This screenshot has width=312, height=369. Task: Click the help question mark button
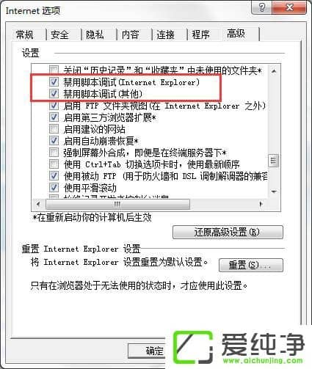coord(261,7)
